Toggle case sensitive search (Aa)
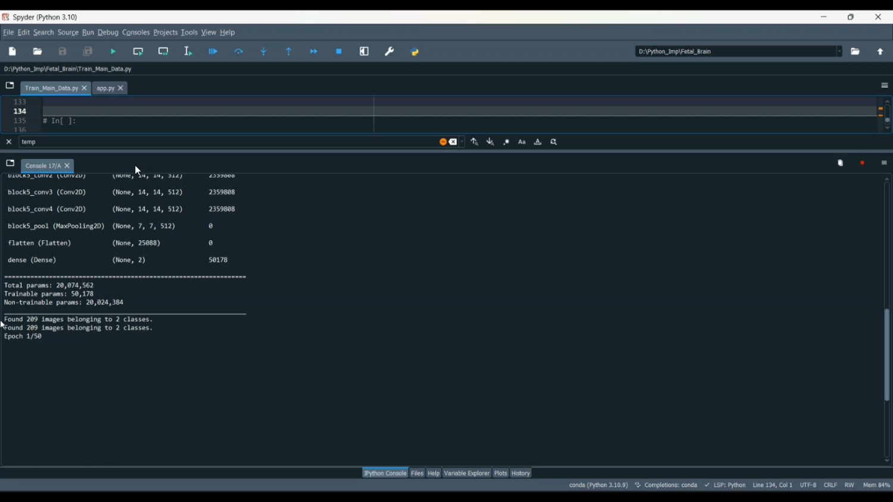The width and height of the screenshot is (893, 502). [522, 142]
